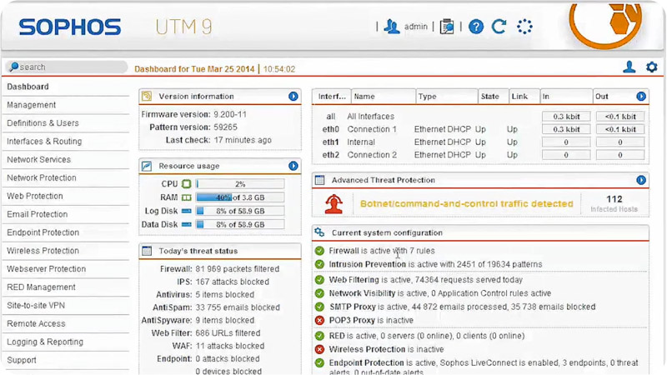This screenshot has height=375, width=667.
Task: Click the RED configuration status link
Action: click(x=337, y=336)
